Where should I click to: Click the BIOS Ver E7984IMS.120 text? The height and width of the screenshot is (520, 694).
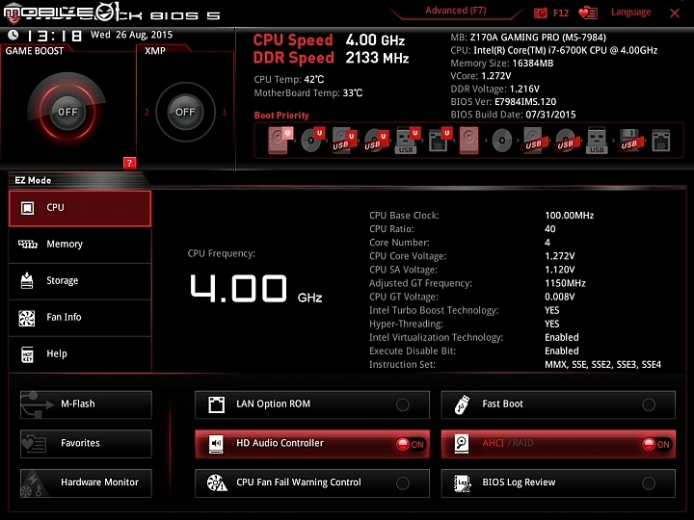[503, 102]
